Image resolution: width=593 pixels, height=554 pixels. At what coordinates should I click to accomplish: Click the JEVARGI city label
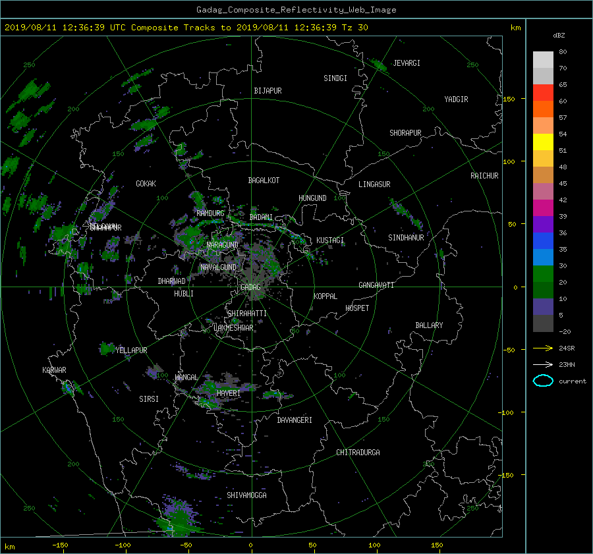click(407, 63)
